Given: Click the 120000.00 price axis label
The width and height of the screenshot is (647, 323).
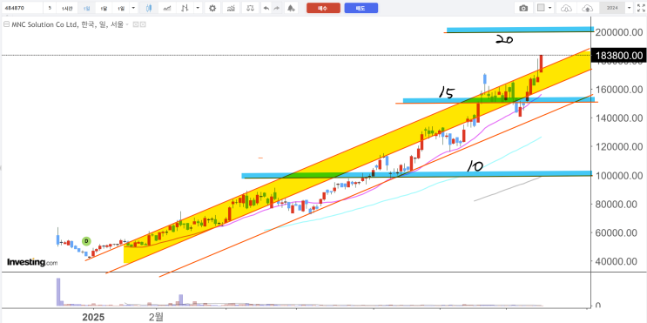Looking at the screenshot, I should click(x=618, y=147).
